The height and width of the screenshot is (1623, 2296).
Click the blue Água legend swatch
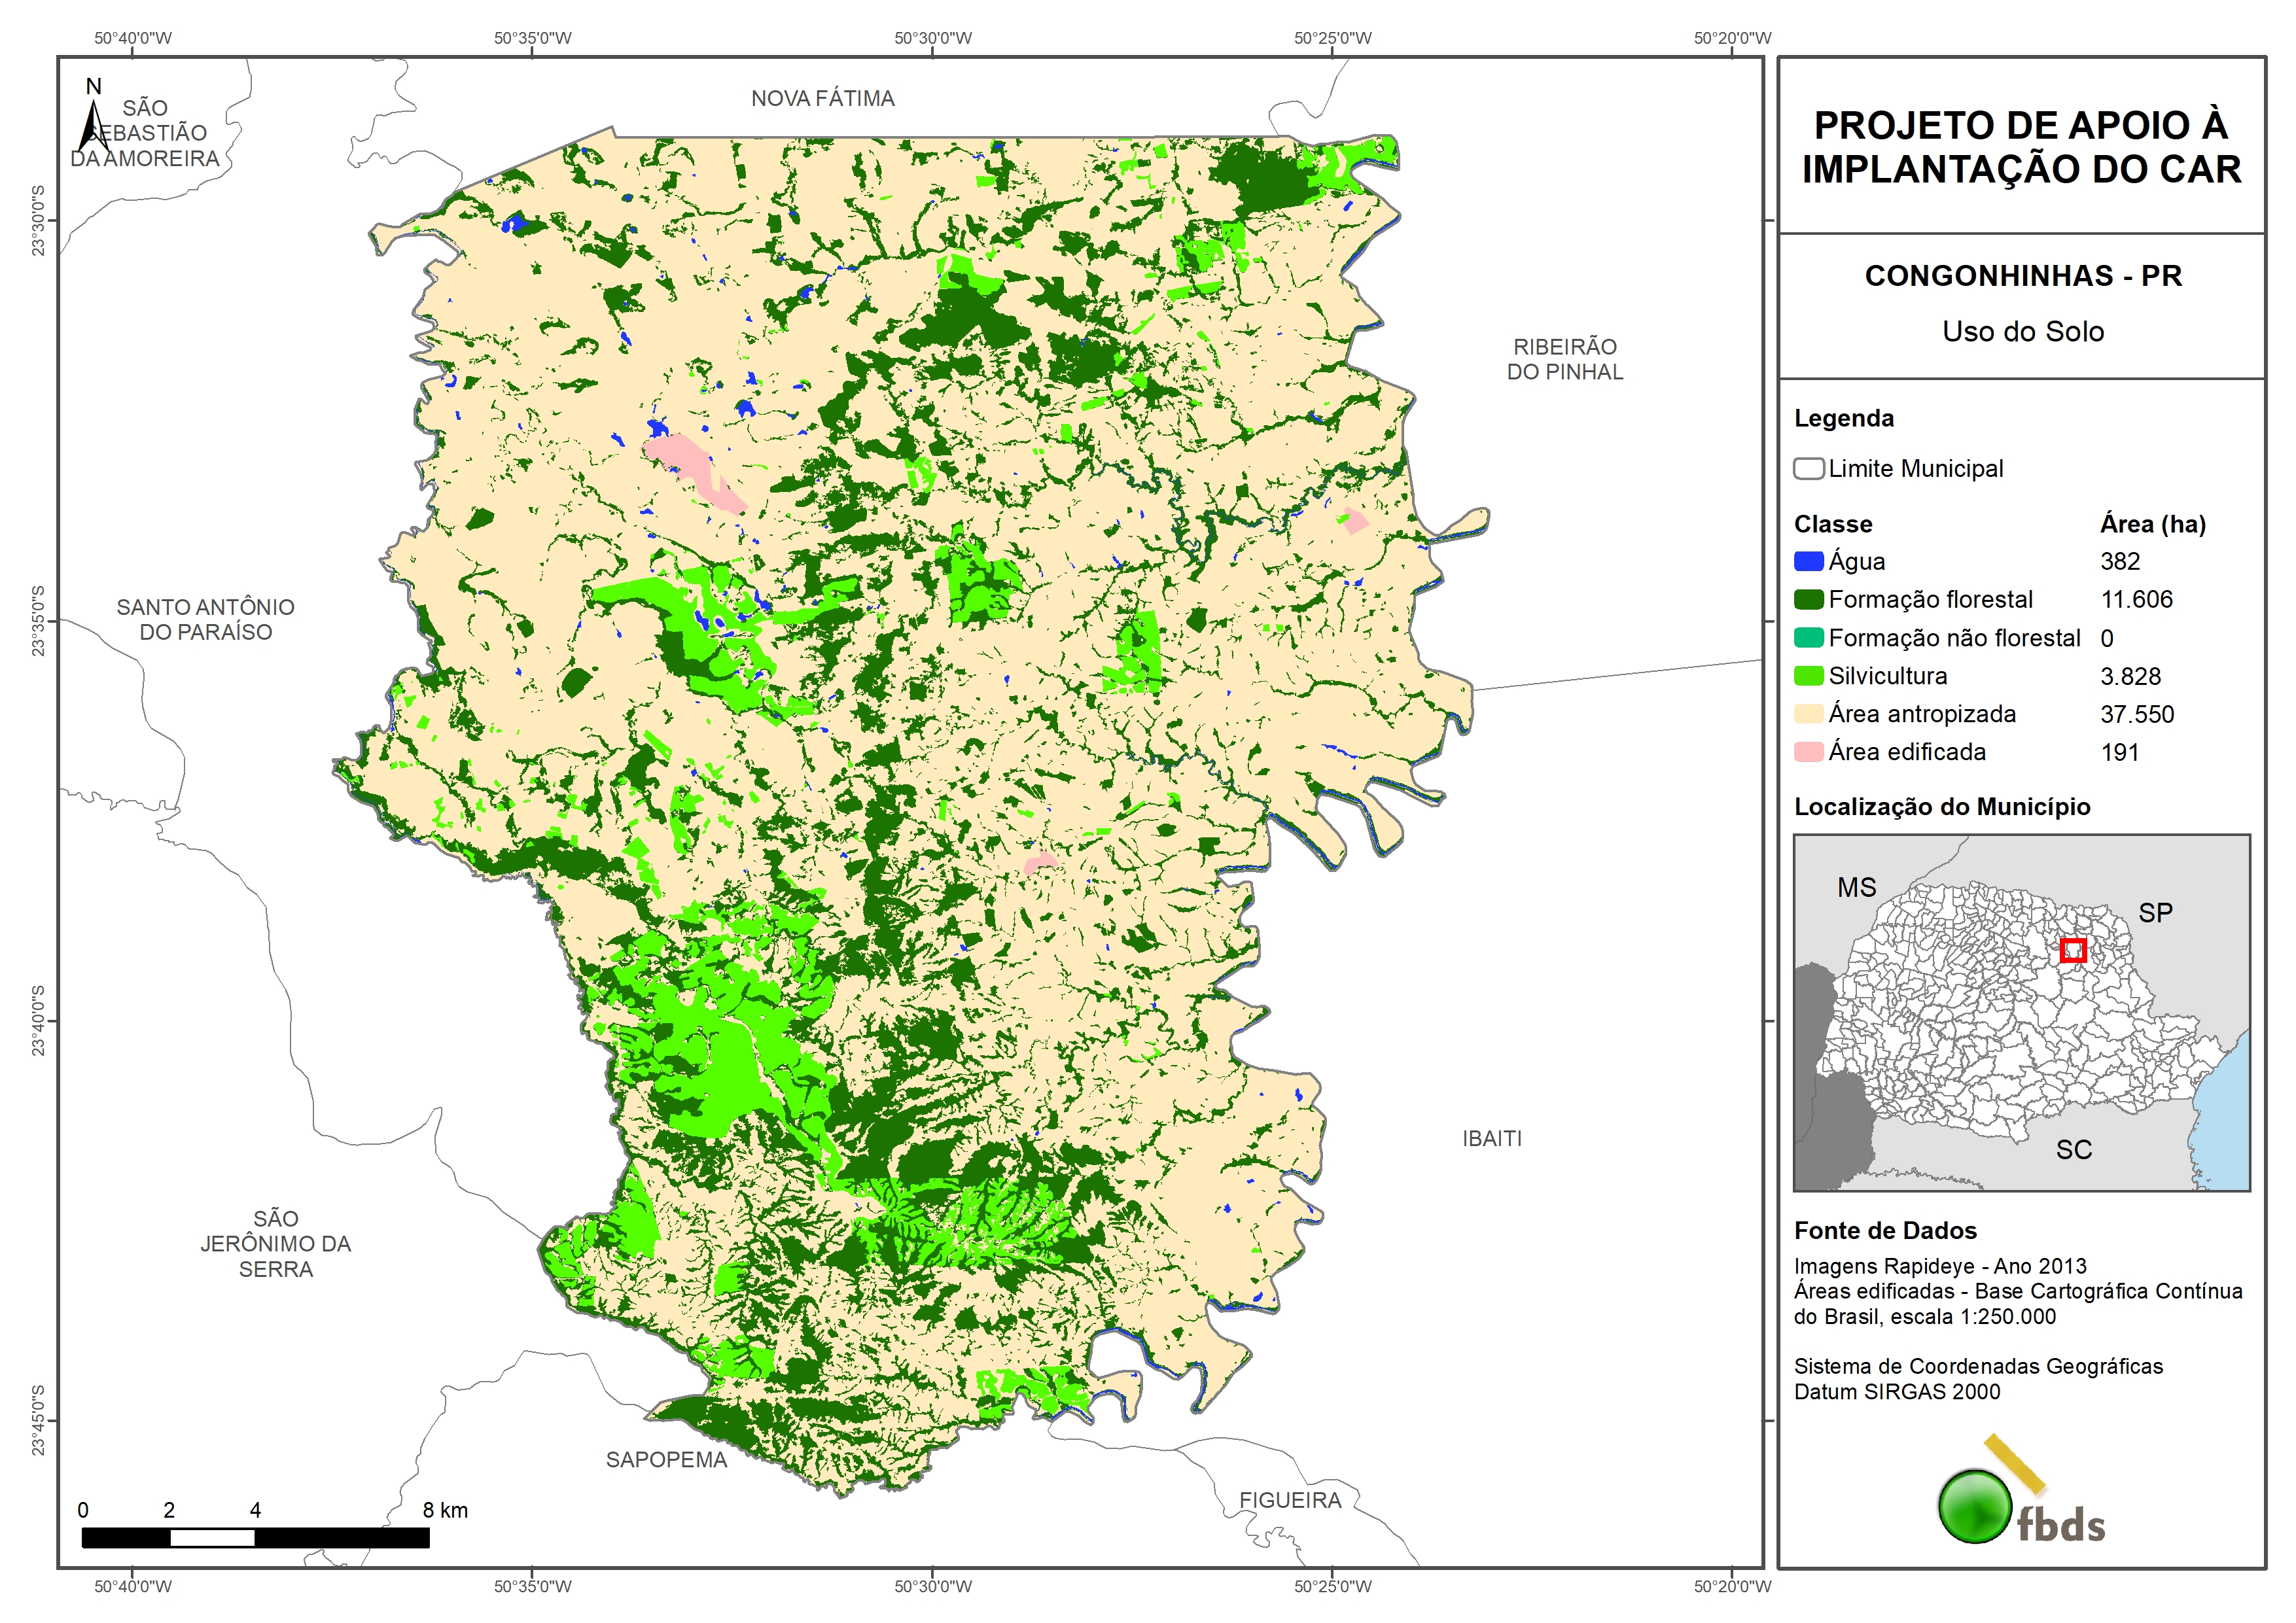pos(1808,562)
